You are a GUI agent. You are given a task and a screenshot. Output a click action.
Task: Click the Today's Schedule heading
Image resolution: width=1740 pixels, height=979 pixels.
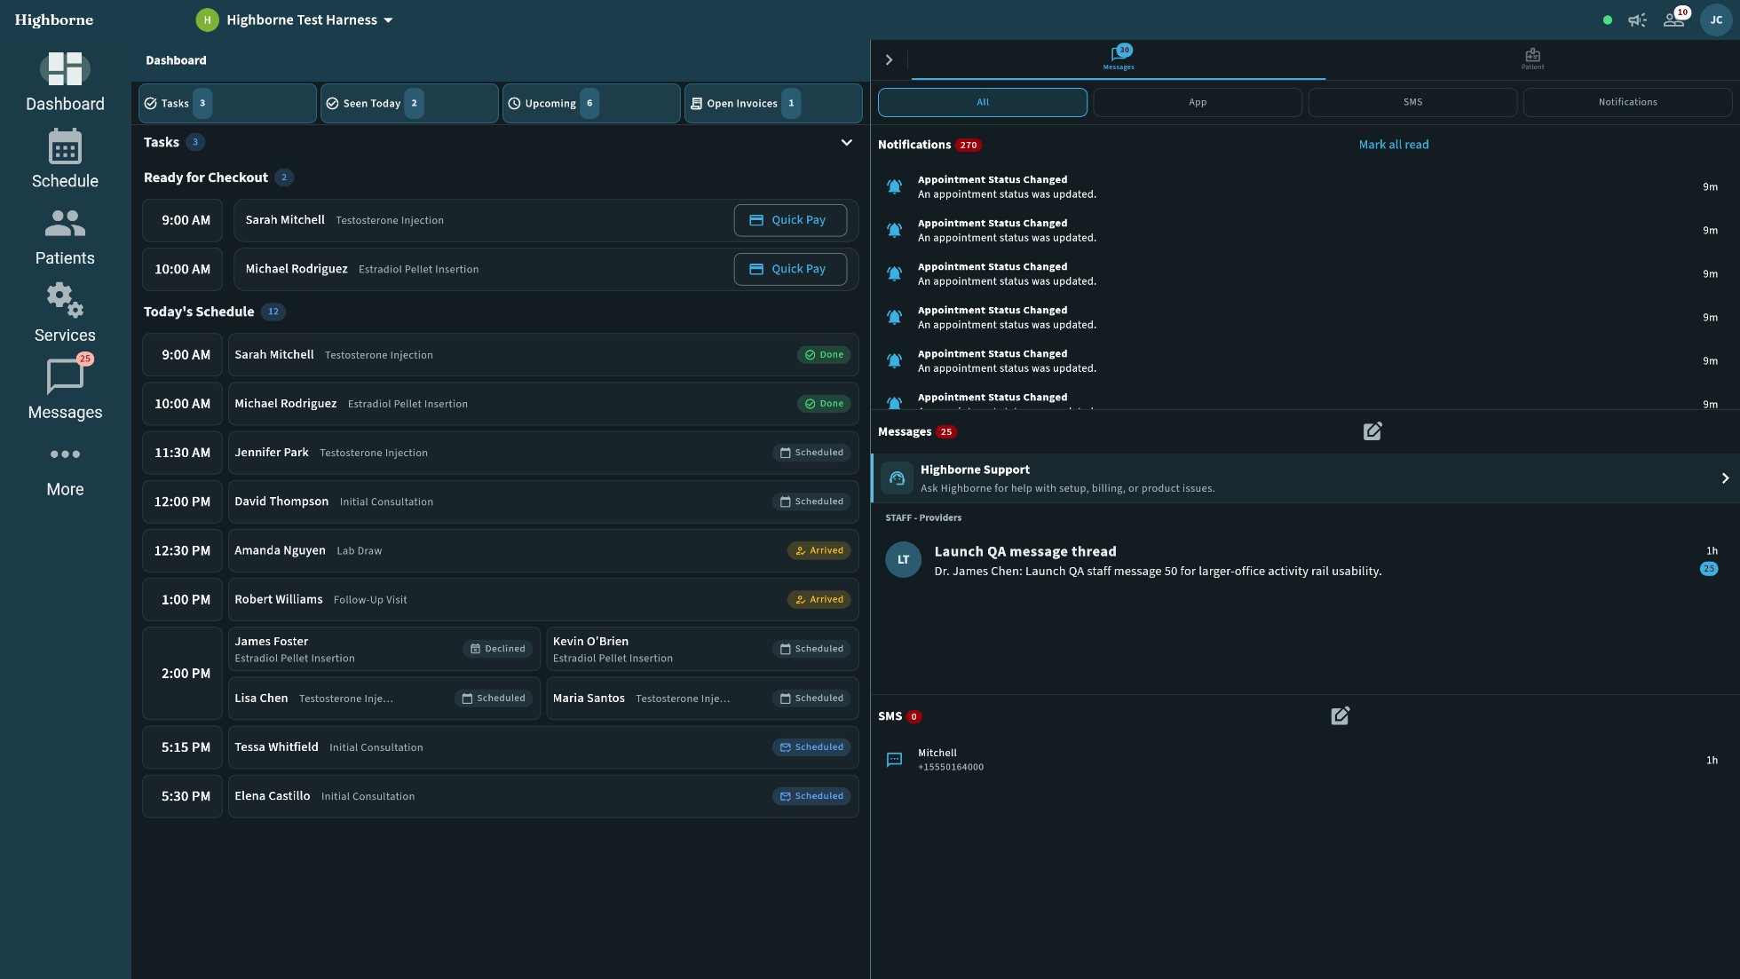pos(199,312)
